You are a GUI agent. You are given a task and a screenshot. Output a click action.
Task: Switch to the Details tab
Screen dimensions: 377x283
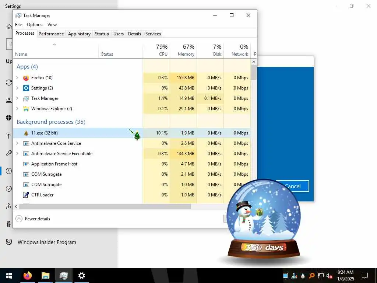point(134,34)
